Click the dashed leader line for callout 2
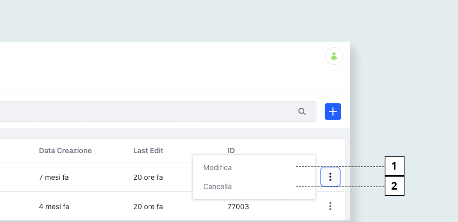Image resolution: width=458 pixels, height=222 pixels. click(340, 187)
